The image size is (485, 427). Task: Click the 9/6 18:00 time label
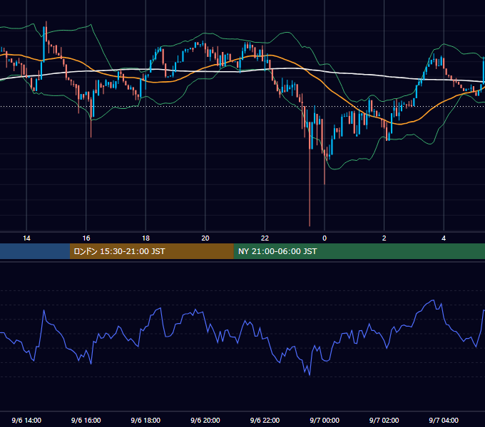[145, 420]
